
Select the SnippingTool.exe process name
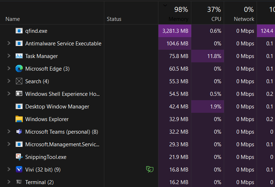[46, 157]
